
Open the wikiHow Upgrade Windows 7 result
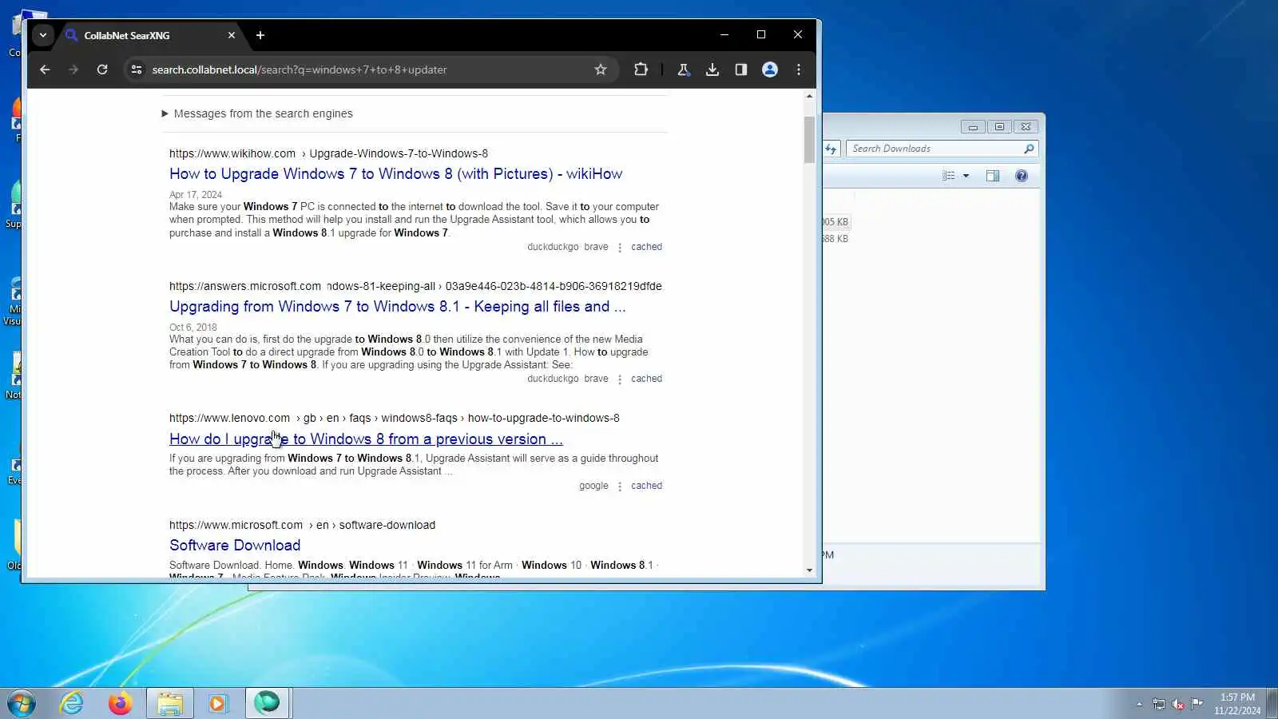(x=395, y=174)
